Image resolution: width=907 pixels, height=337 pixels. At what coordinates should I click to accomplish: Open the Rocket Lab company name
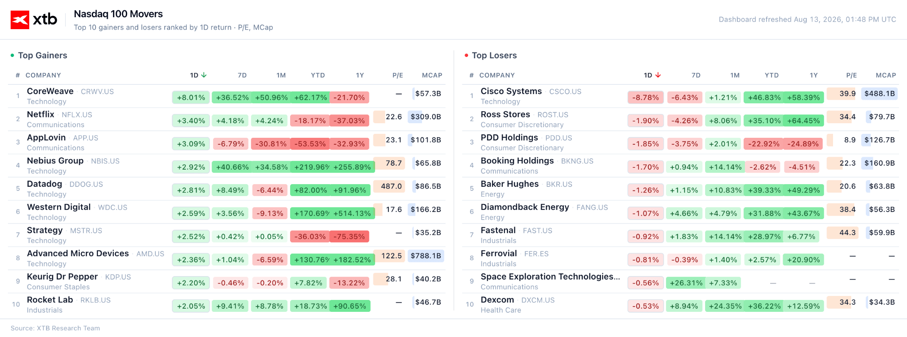50,299
